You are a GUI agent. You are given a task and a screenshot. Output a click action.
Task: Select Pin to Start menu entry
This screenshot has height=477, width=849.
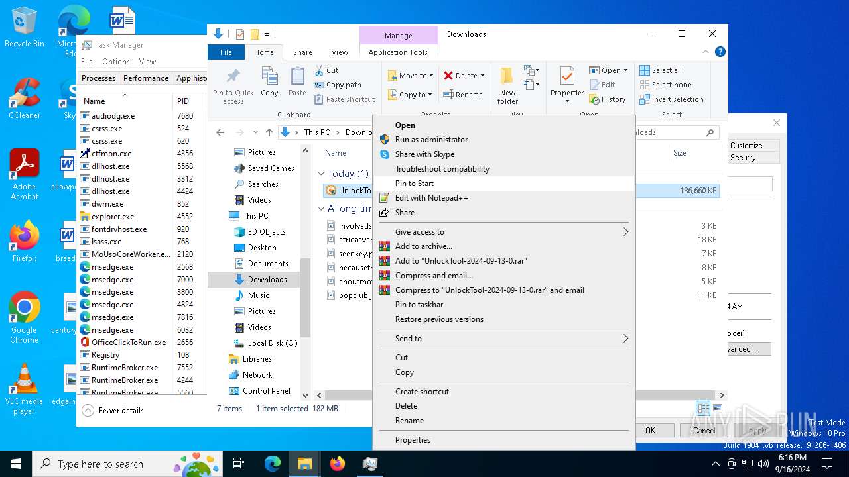tap(503, 184)
